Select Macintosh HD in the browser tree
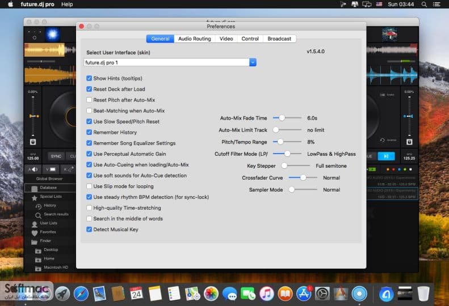This screenshot has height=306, width=449. click(x=56, y=267)
